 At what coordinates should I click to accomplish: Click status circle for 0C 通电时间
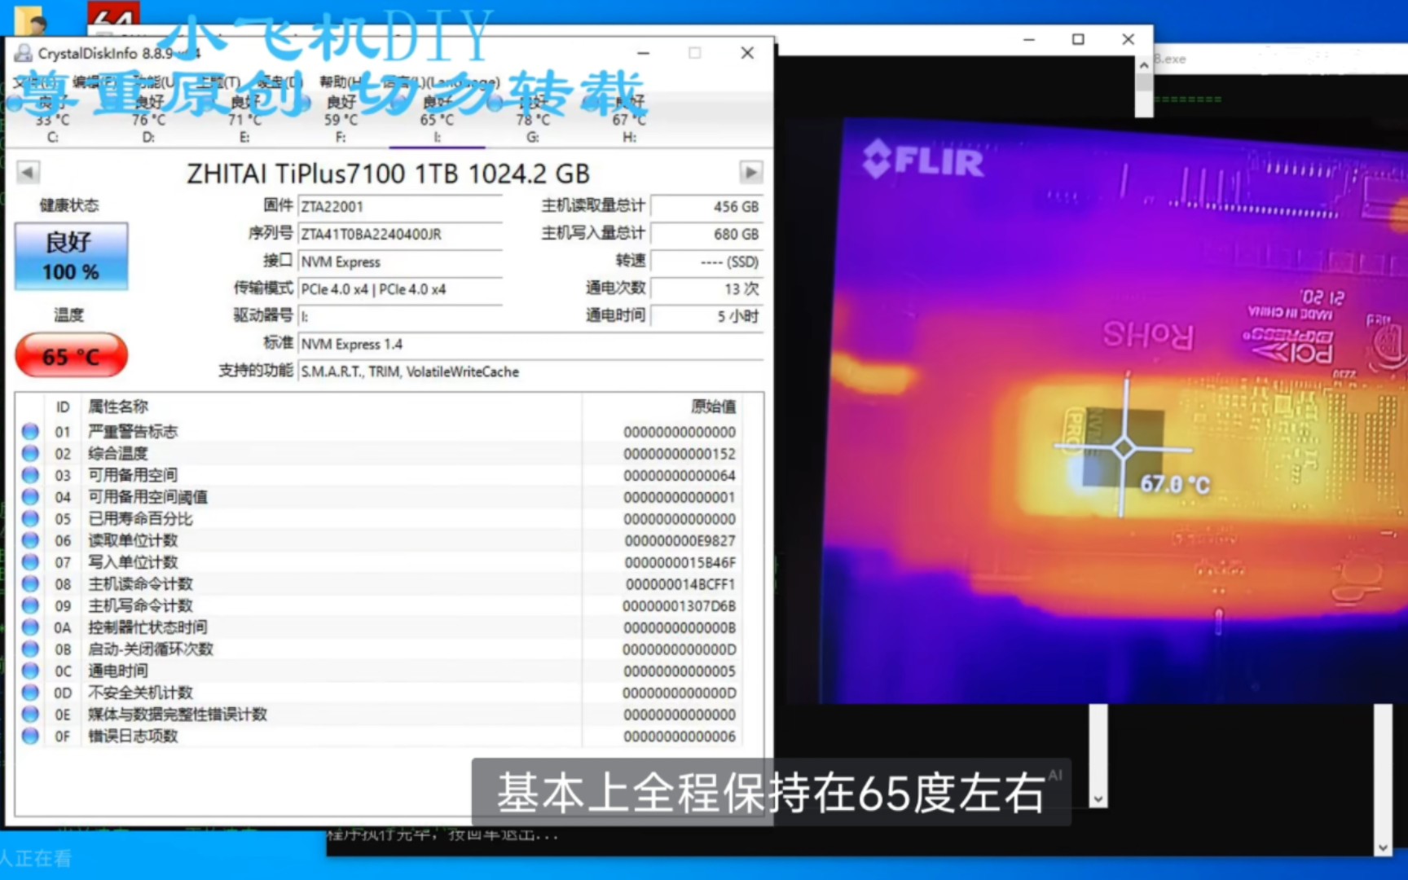pyautogui.click(x=30, y=671)
